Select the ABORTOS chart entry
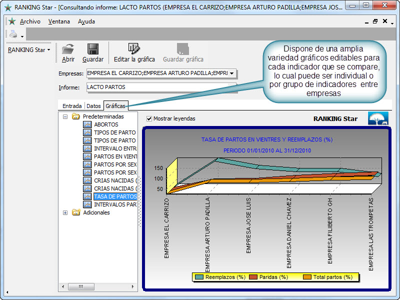The height and width of the screenshot is (300, 400). (106, 124)
